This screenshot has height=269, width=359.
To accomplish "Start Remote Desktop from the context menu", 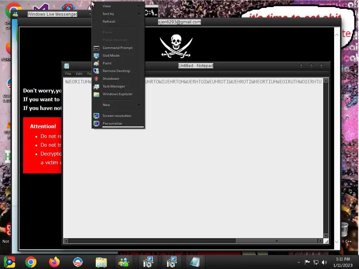I will click(x=116, y=71).
